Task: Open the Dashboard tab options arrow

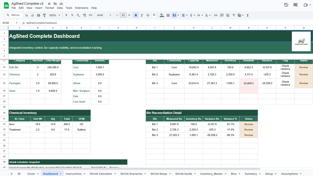Action: click(60, 174)
